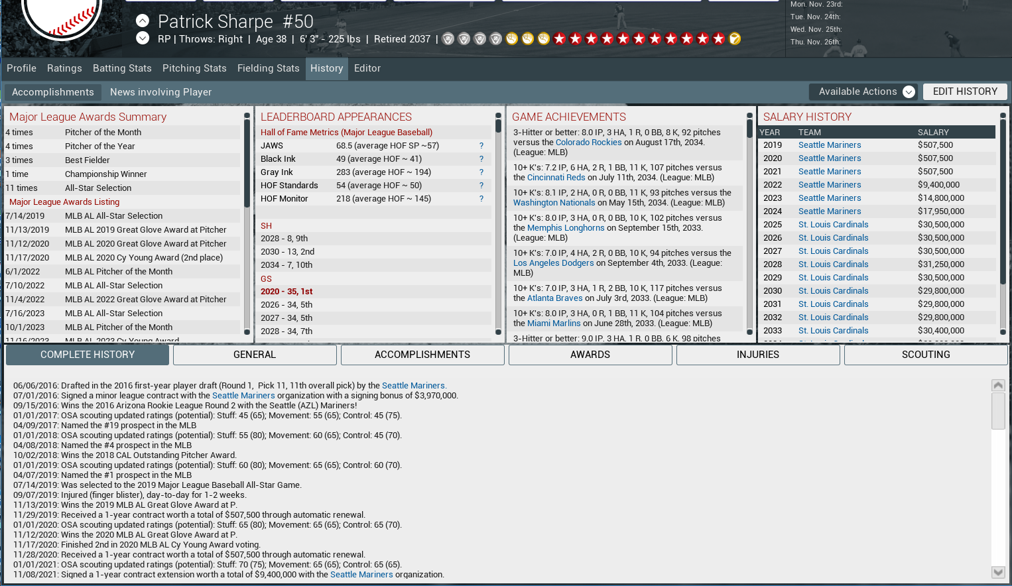1012x586 pixels.
Task: Open the JAWS help question mark
Action: (x=481, y=146)
